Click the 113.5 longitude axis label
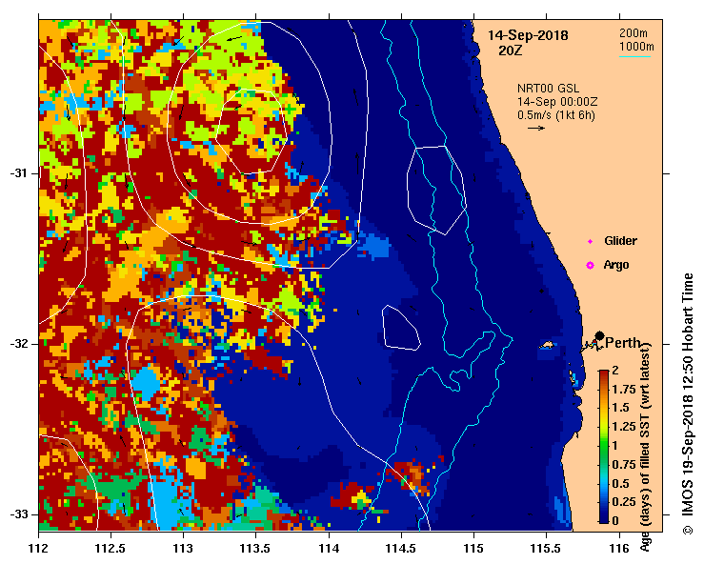 (x=256, y=549)
